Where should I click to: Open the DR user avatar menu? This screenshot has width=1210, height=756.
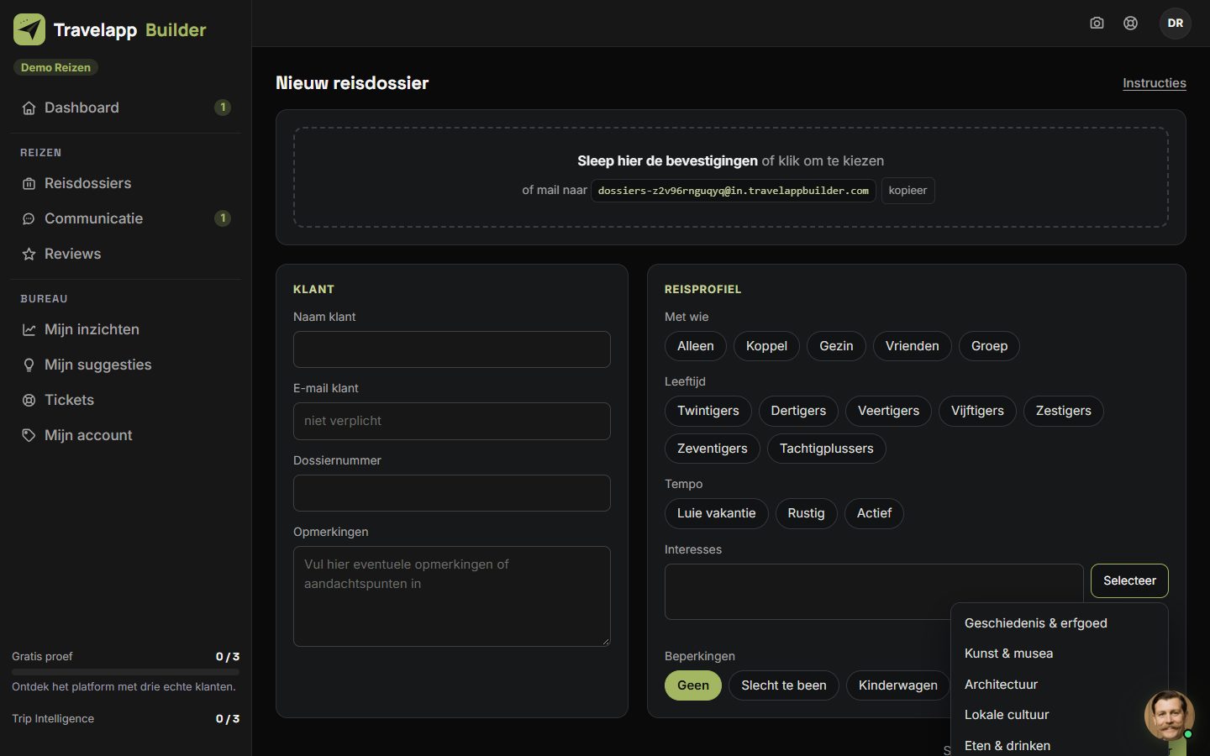tap(1176, 24)
